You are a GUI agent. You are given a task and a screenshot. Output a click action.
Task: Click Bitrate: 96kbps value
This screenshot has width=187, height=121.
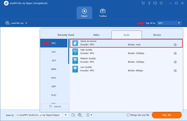click(x=136, y=71)
